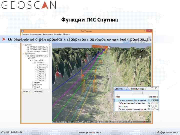Image resolution: width=180 pixels, height=135 pixels.
Task: Select Стрела провеса, большая (м) row
Action: point(136,100)
